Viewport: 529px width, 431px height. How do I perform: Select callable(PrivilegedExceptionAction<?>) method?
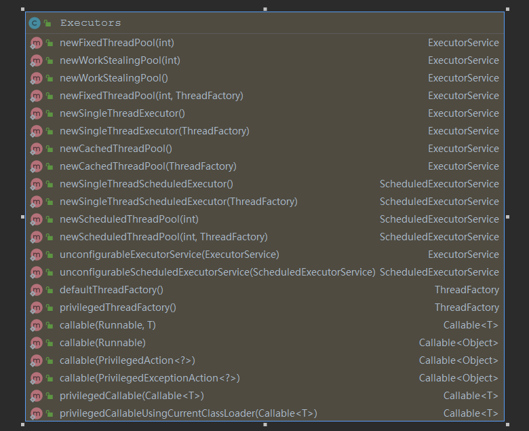click(150, 378)
